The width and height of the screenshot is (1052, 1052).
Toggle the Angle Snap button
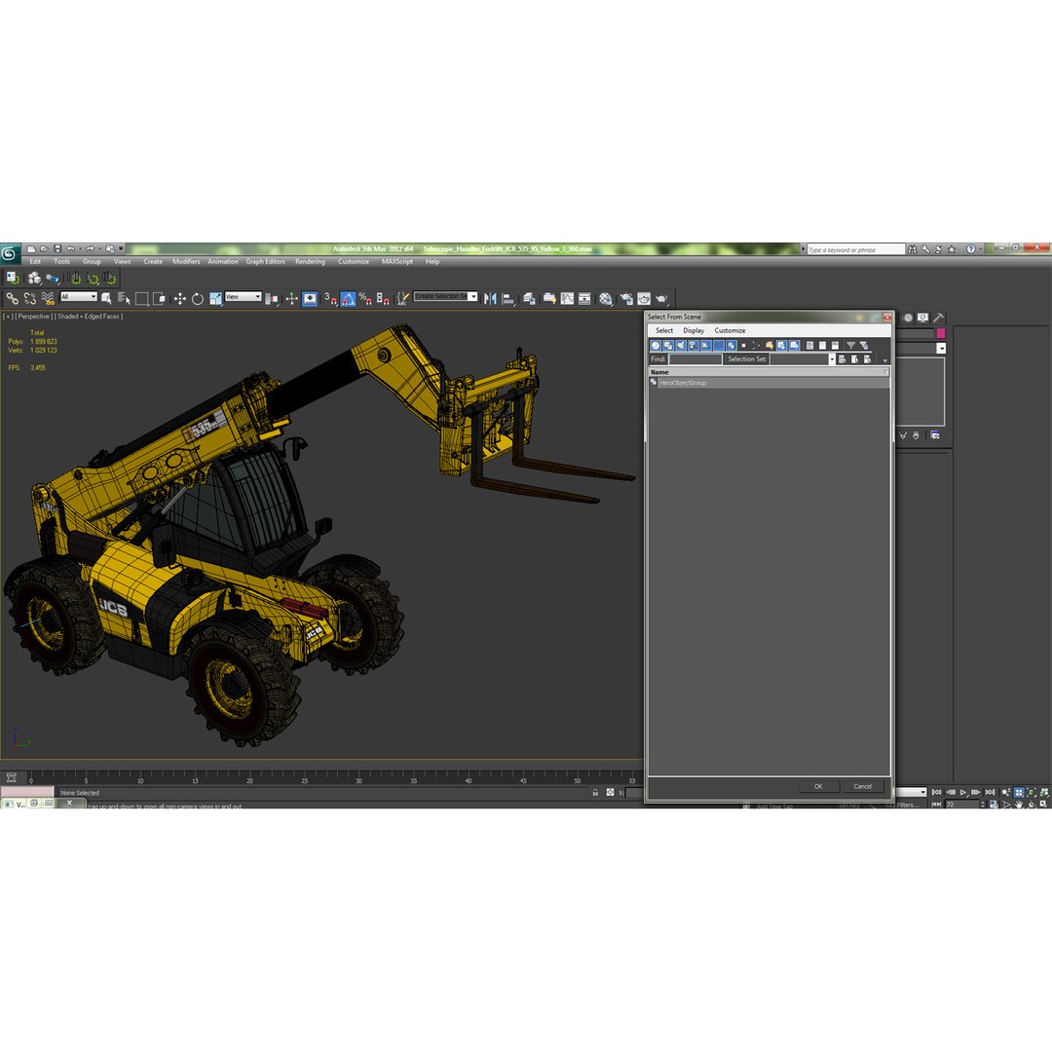click(348, 299)
